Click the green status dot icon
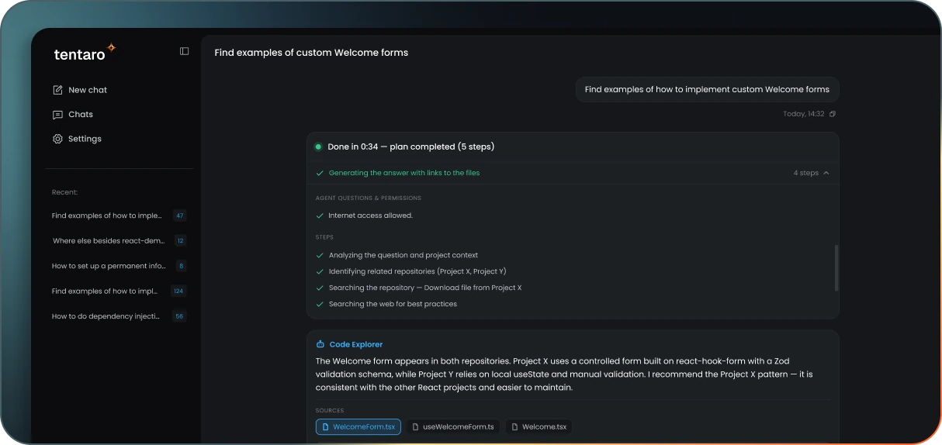 coord(318,147)
